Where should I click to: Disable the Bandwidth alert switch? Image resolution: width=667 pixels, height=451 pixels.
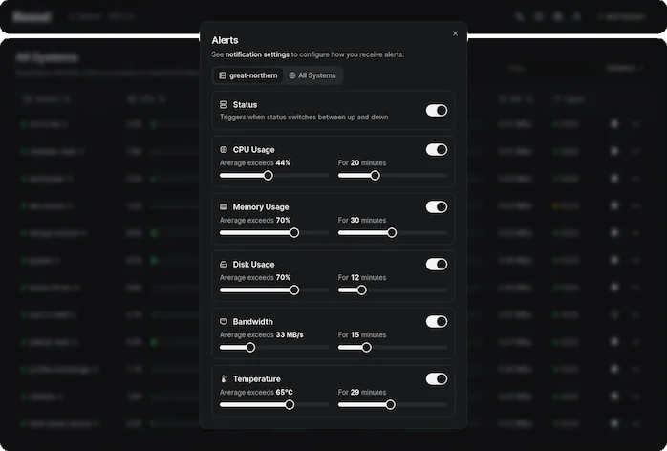(436, 321)
